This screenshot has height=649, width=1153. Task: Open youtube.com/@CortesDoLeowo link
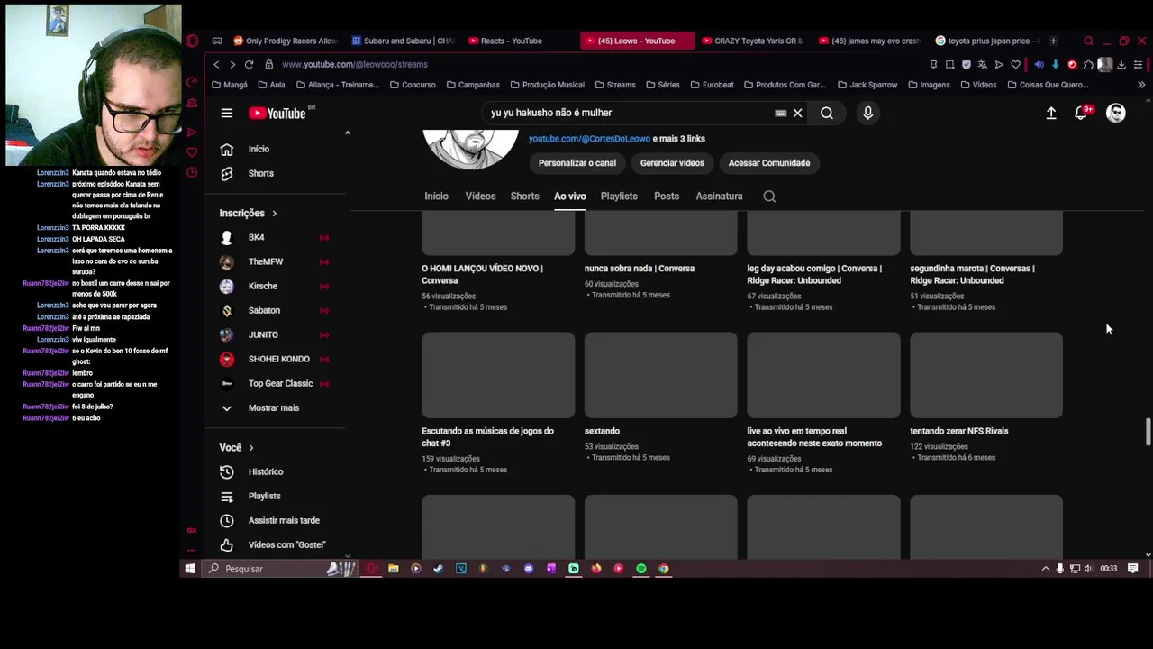[589, 139]
